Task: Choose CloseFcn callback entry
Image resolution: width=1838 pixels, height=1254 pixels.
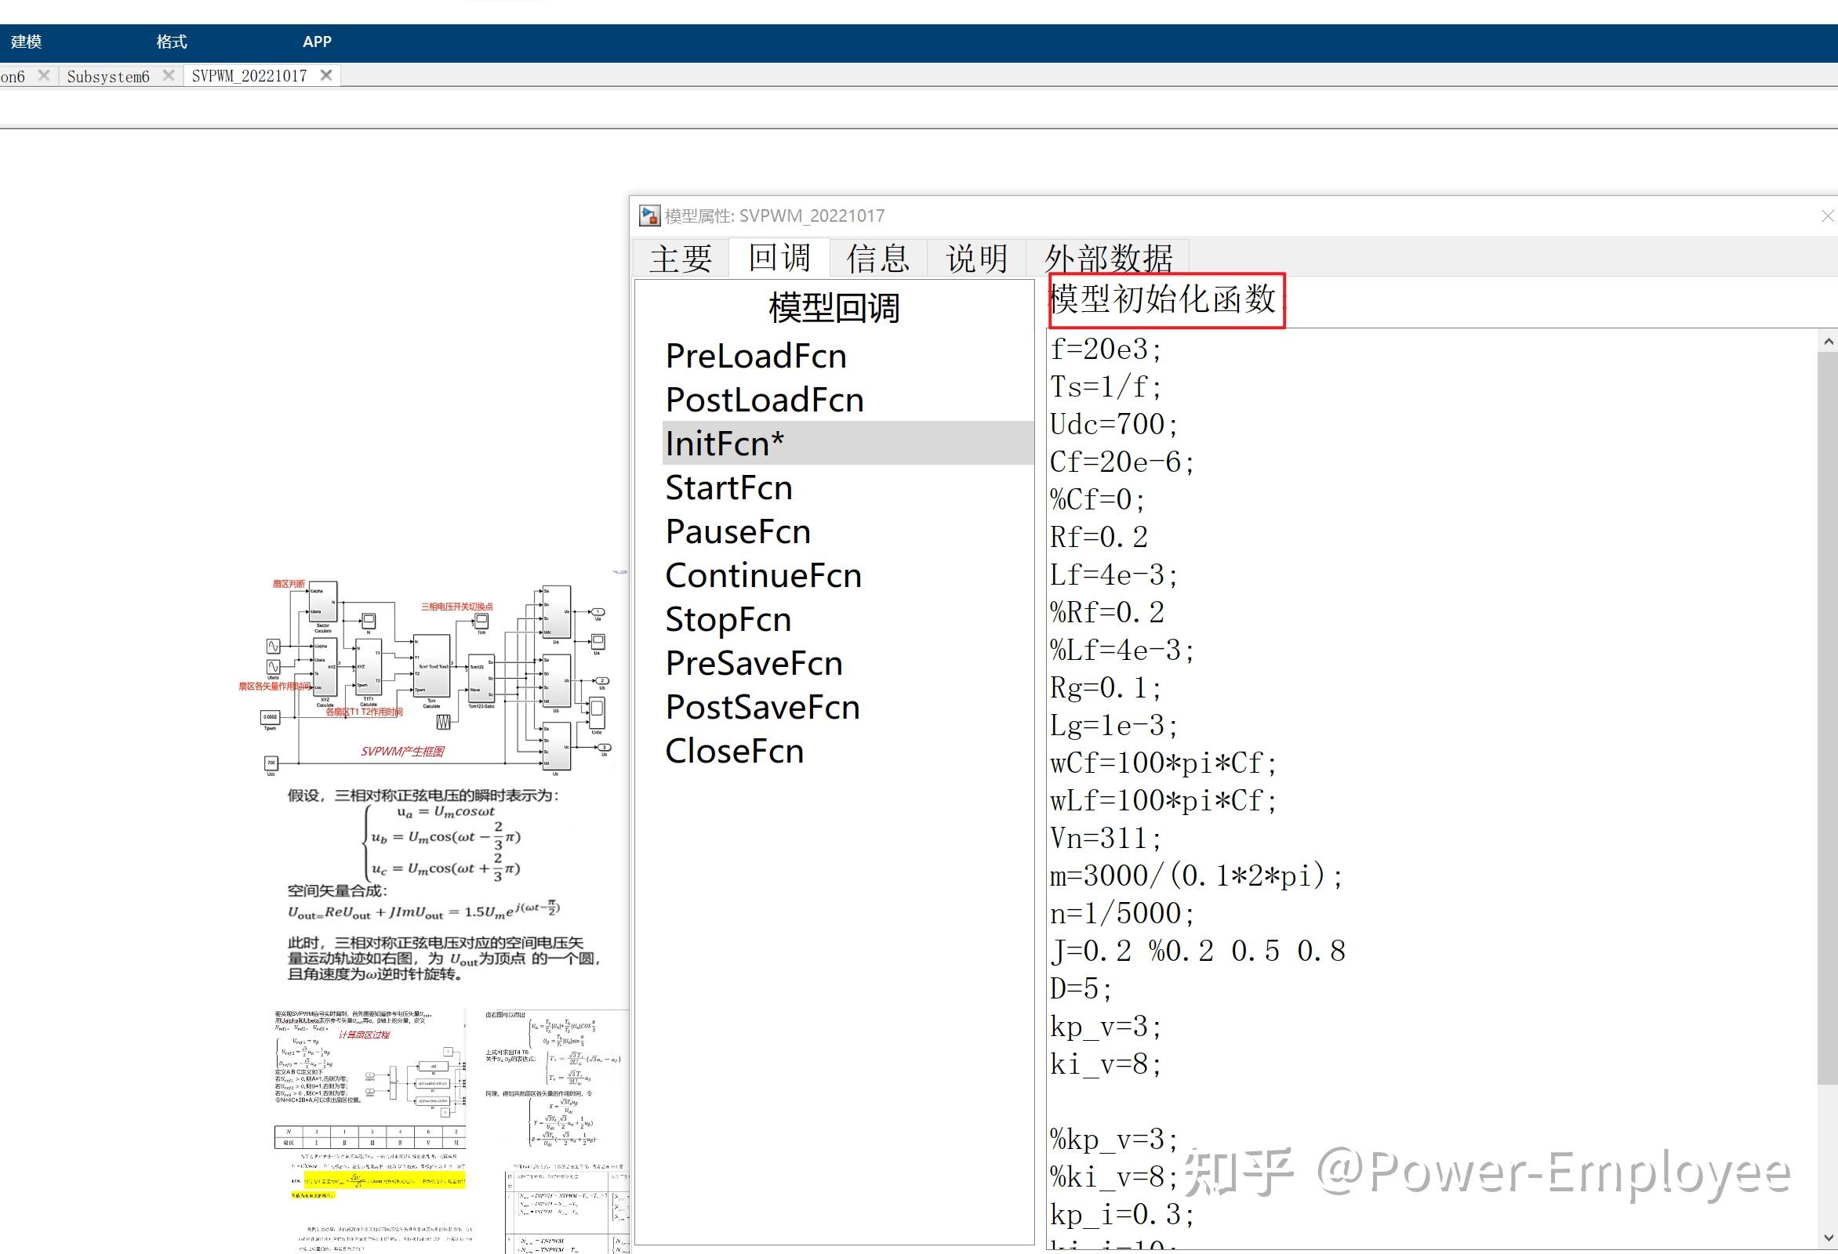Action: click(734, 751)
